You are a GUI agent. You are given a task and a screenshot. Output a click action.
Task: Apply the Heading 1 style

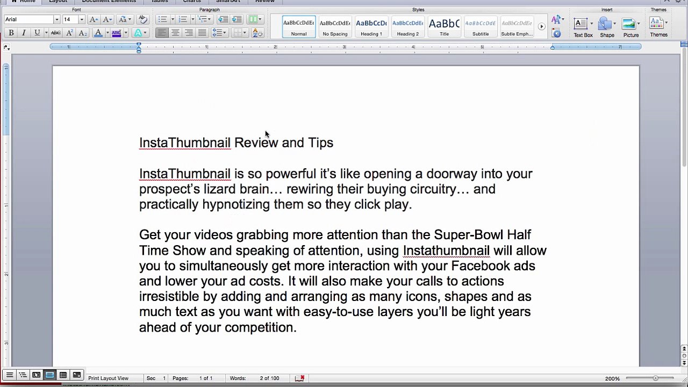pos(371,27)
